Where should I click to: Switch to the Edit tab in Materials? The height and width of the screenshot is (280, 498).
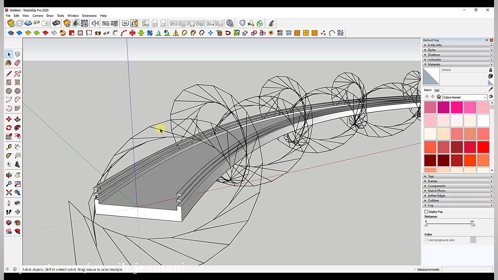tap(437, 90)
